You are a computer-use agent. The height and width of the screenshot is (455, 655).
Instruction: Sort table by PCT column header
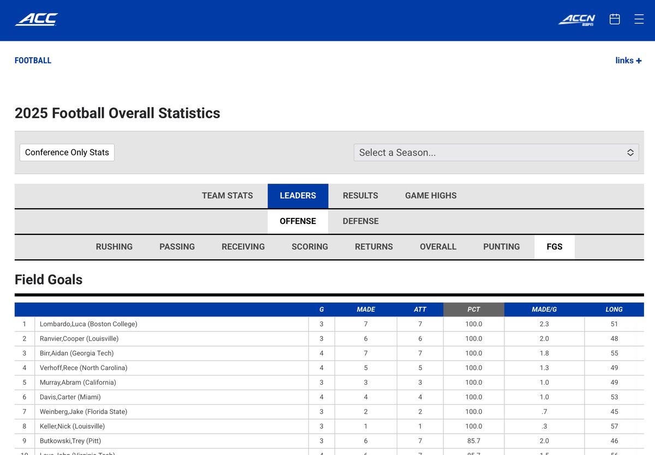click(x=474, y=310)
